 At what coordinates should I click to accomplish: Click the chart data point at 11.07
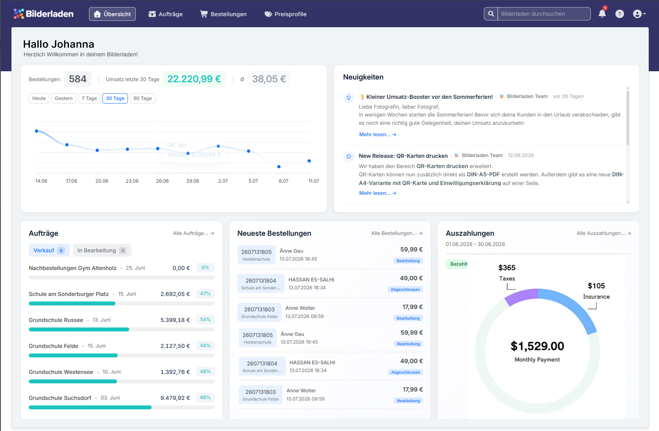point(309,161)
